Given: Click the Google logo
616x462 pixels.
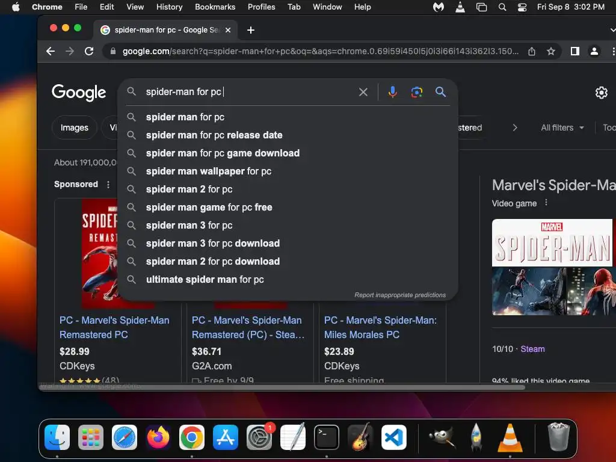Looking at the screenshot, I should tap(79, 93).
